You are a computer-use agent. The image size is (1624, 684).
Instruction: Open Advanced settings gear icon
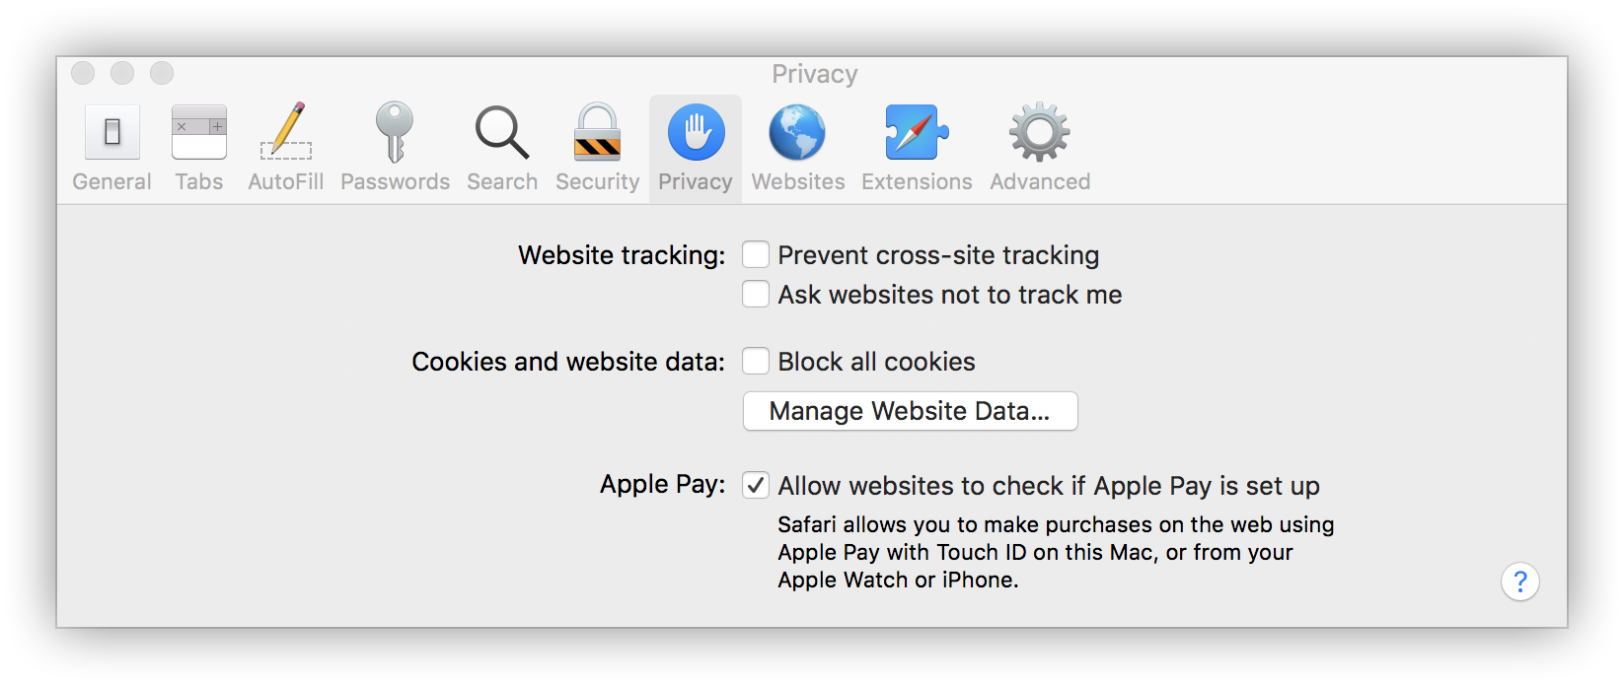point(1040,133)
